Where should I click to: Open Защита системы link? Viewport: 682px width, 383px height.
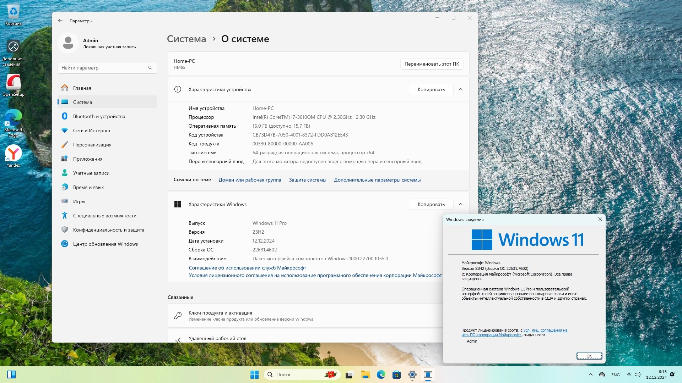[307, 180]
